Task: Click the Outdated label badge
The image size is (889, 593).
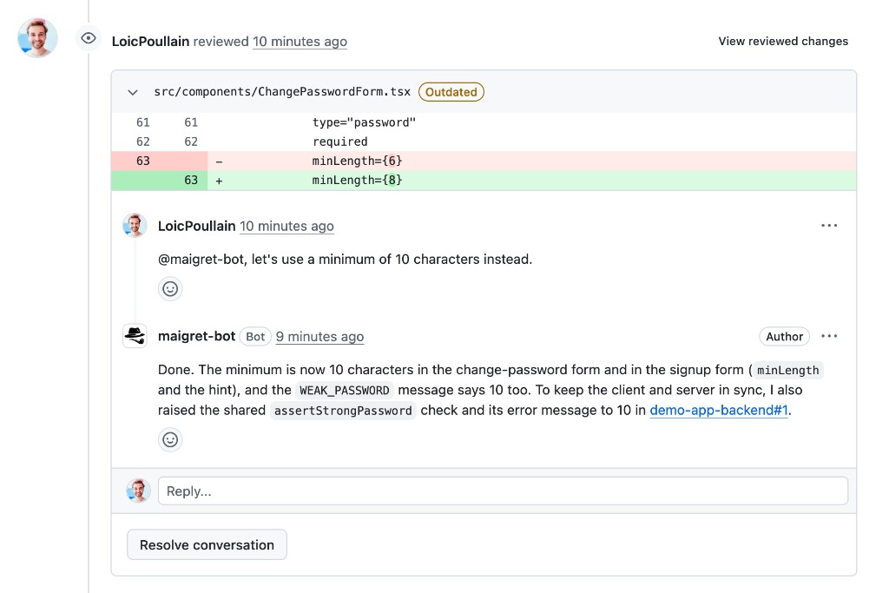Action: click(451, 92)
